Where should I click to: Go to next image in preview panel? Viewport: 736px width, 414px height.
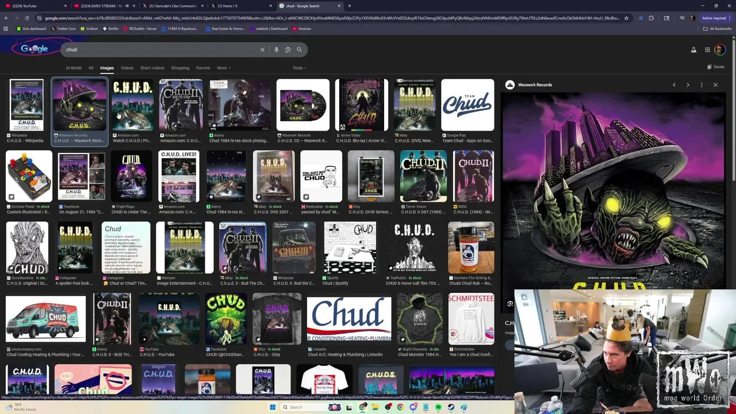[688, 85]
